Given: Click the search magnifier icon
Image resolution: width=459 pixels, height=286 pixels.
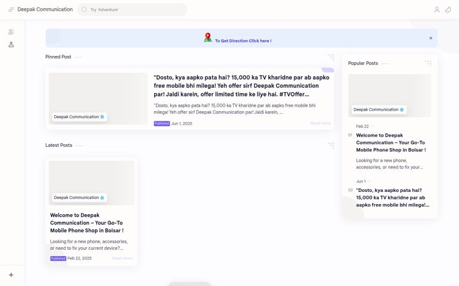Looking at the screenshot, I should 84,10.
